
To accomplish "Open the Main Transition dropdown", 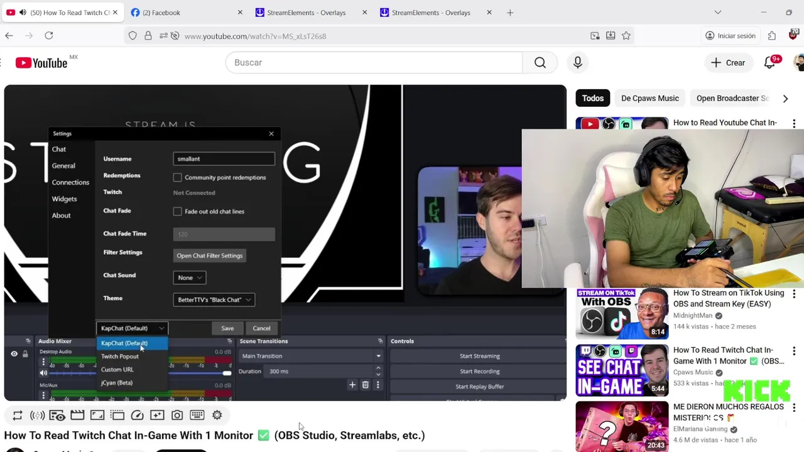I will [311, 356].
